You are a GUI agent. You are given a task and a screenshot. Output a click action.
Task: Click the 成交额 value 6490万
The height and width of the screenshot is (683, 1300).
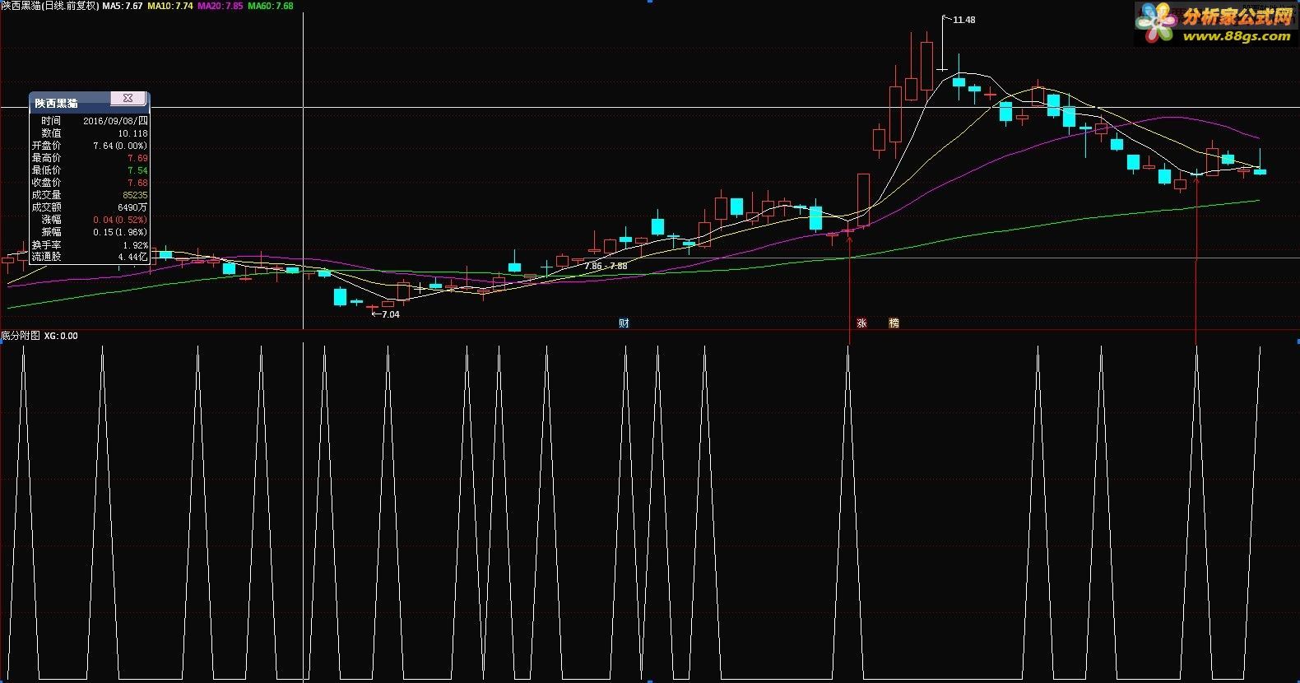132,207
